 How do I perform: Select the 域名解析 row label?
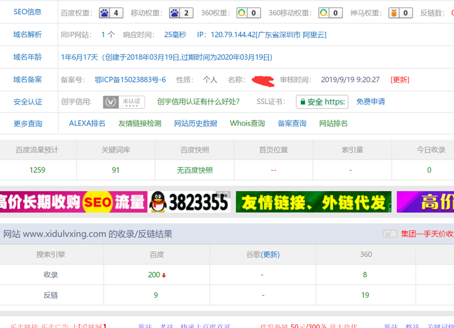click(x=27, y=35)
